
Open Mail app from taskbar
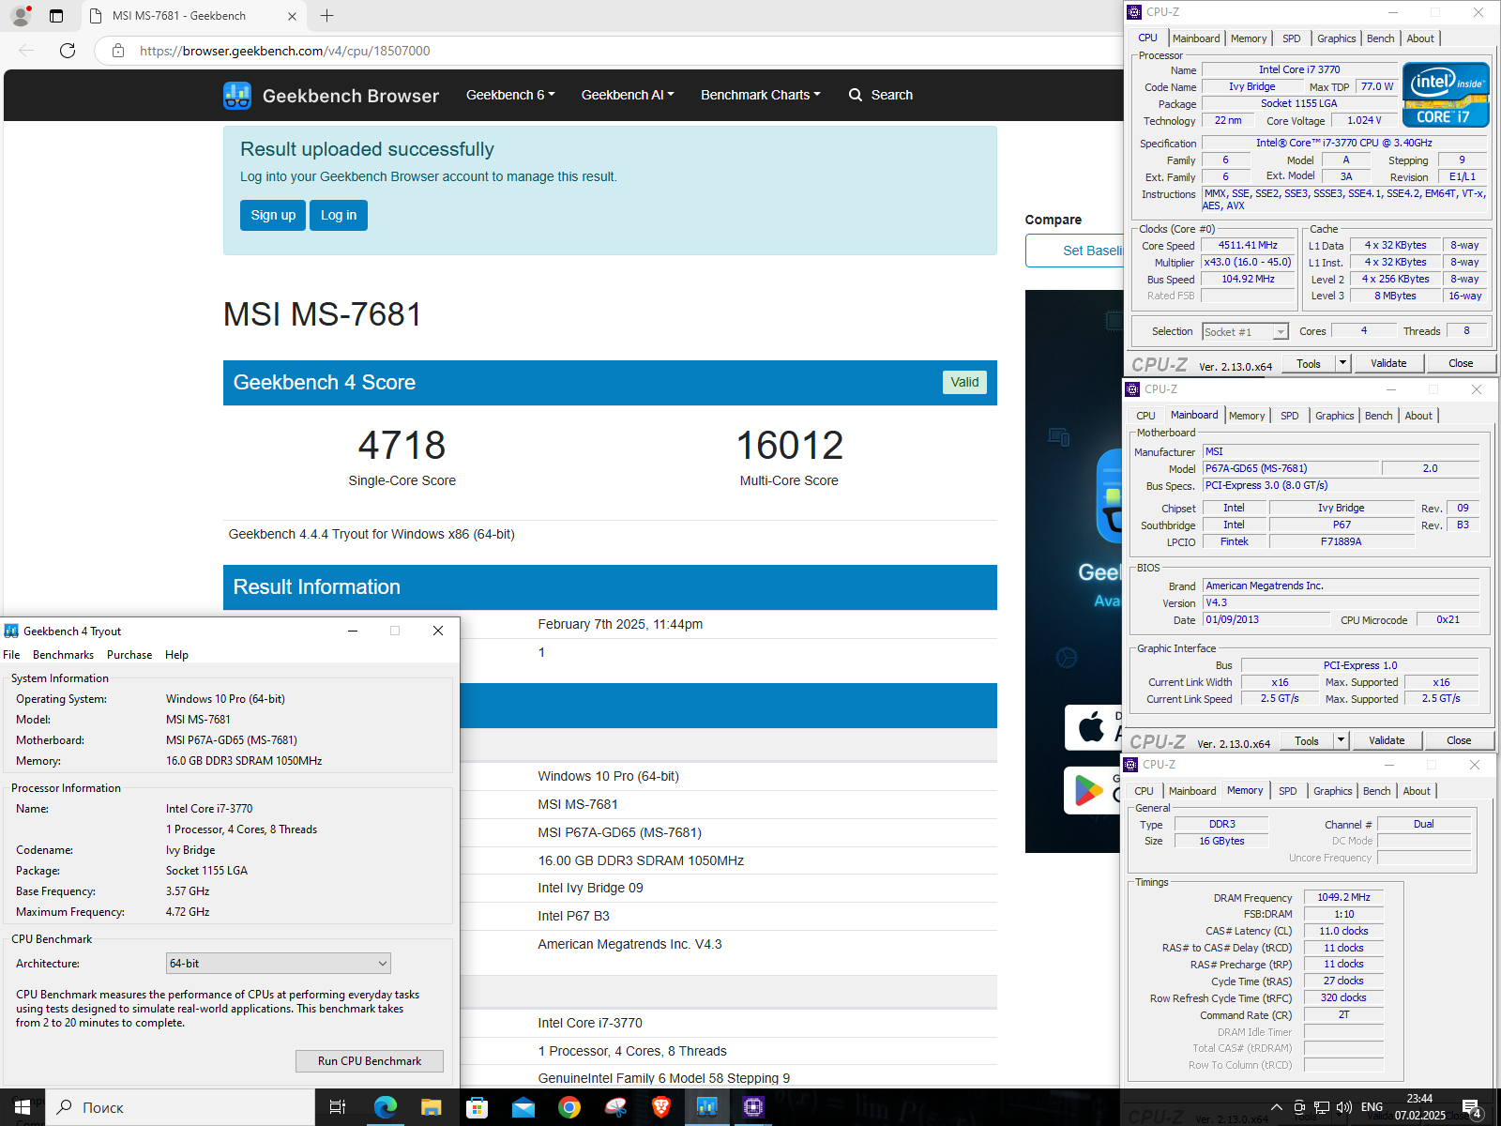click(x=523, y=1107)
